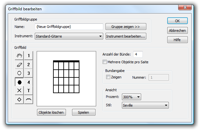The width and height of the screenshot is (201, 132).
Task: Choose the thumb T tool
Action: click(x=29, y=91)
